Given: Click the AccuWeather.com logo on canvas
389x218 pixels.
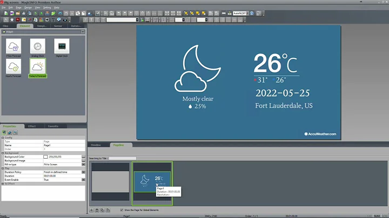Looking at the screenshot, I should pos(320,134).
